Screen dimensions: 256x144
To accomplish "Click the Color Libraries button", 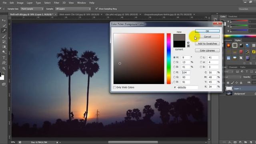I will point(207,50).
